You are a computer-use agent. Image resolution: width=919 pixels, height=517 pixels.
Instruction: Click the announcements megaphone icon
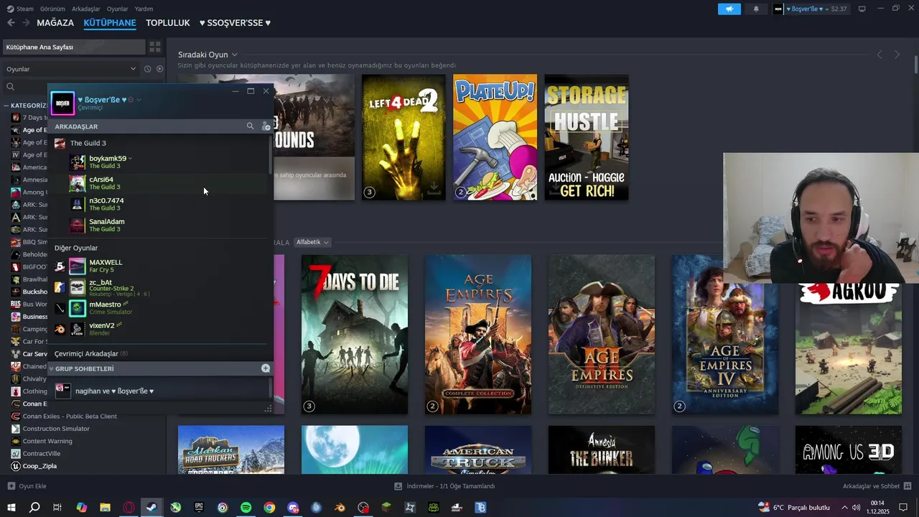[x=729, y=9]
